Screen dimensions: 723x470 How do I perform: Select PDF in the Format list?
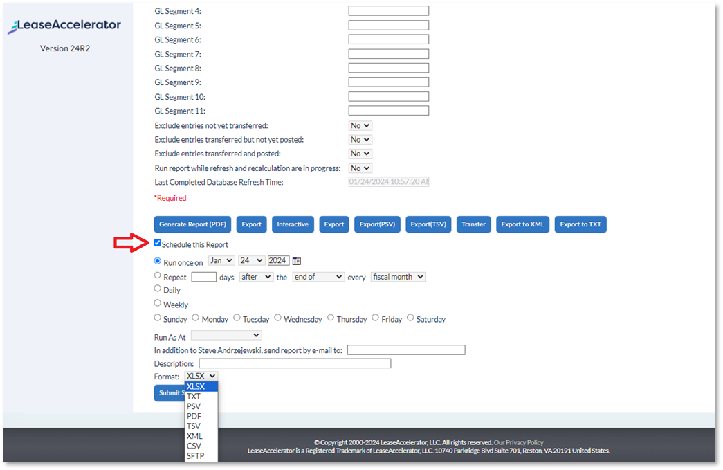(201, 417)
